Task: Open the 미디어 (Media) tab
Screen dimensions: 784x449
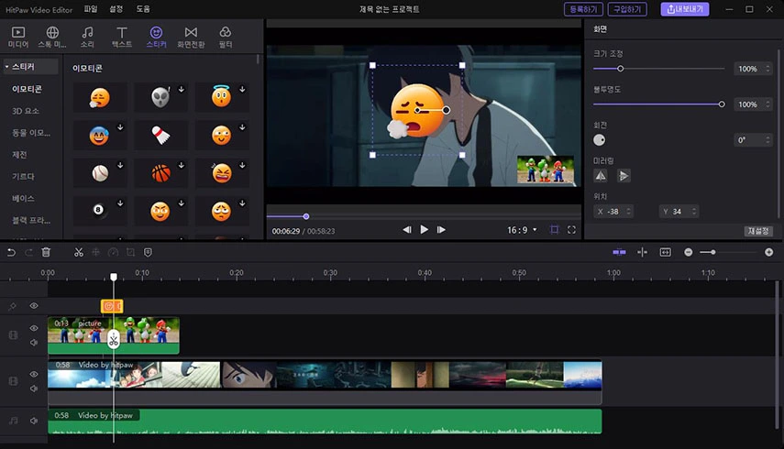Action: tap(18, 38)
